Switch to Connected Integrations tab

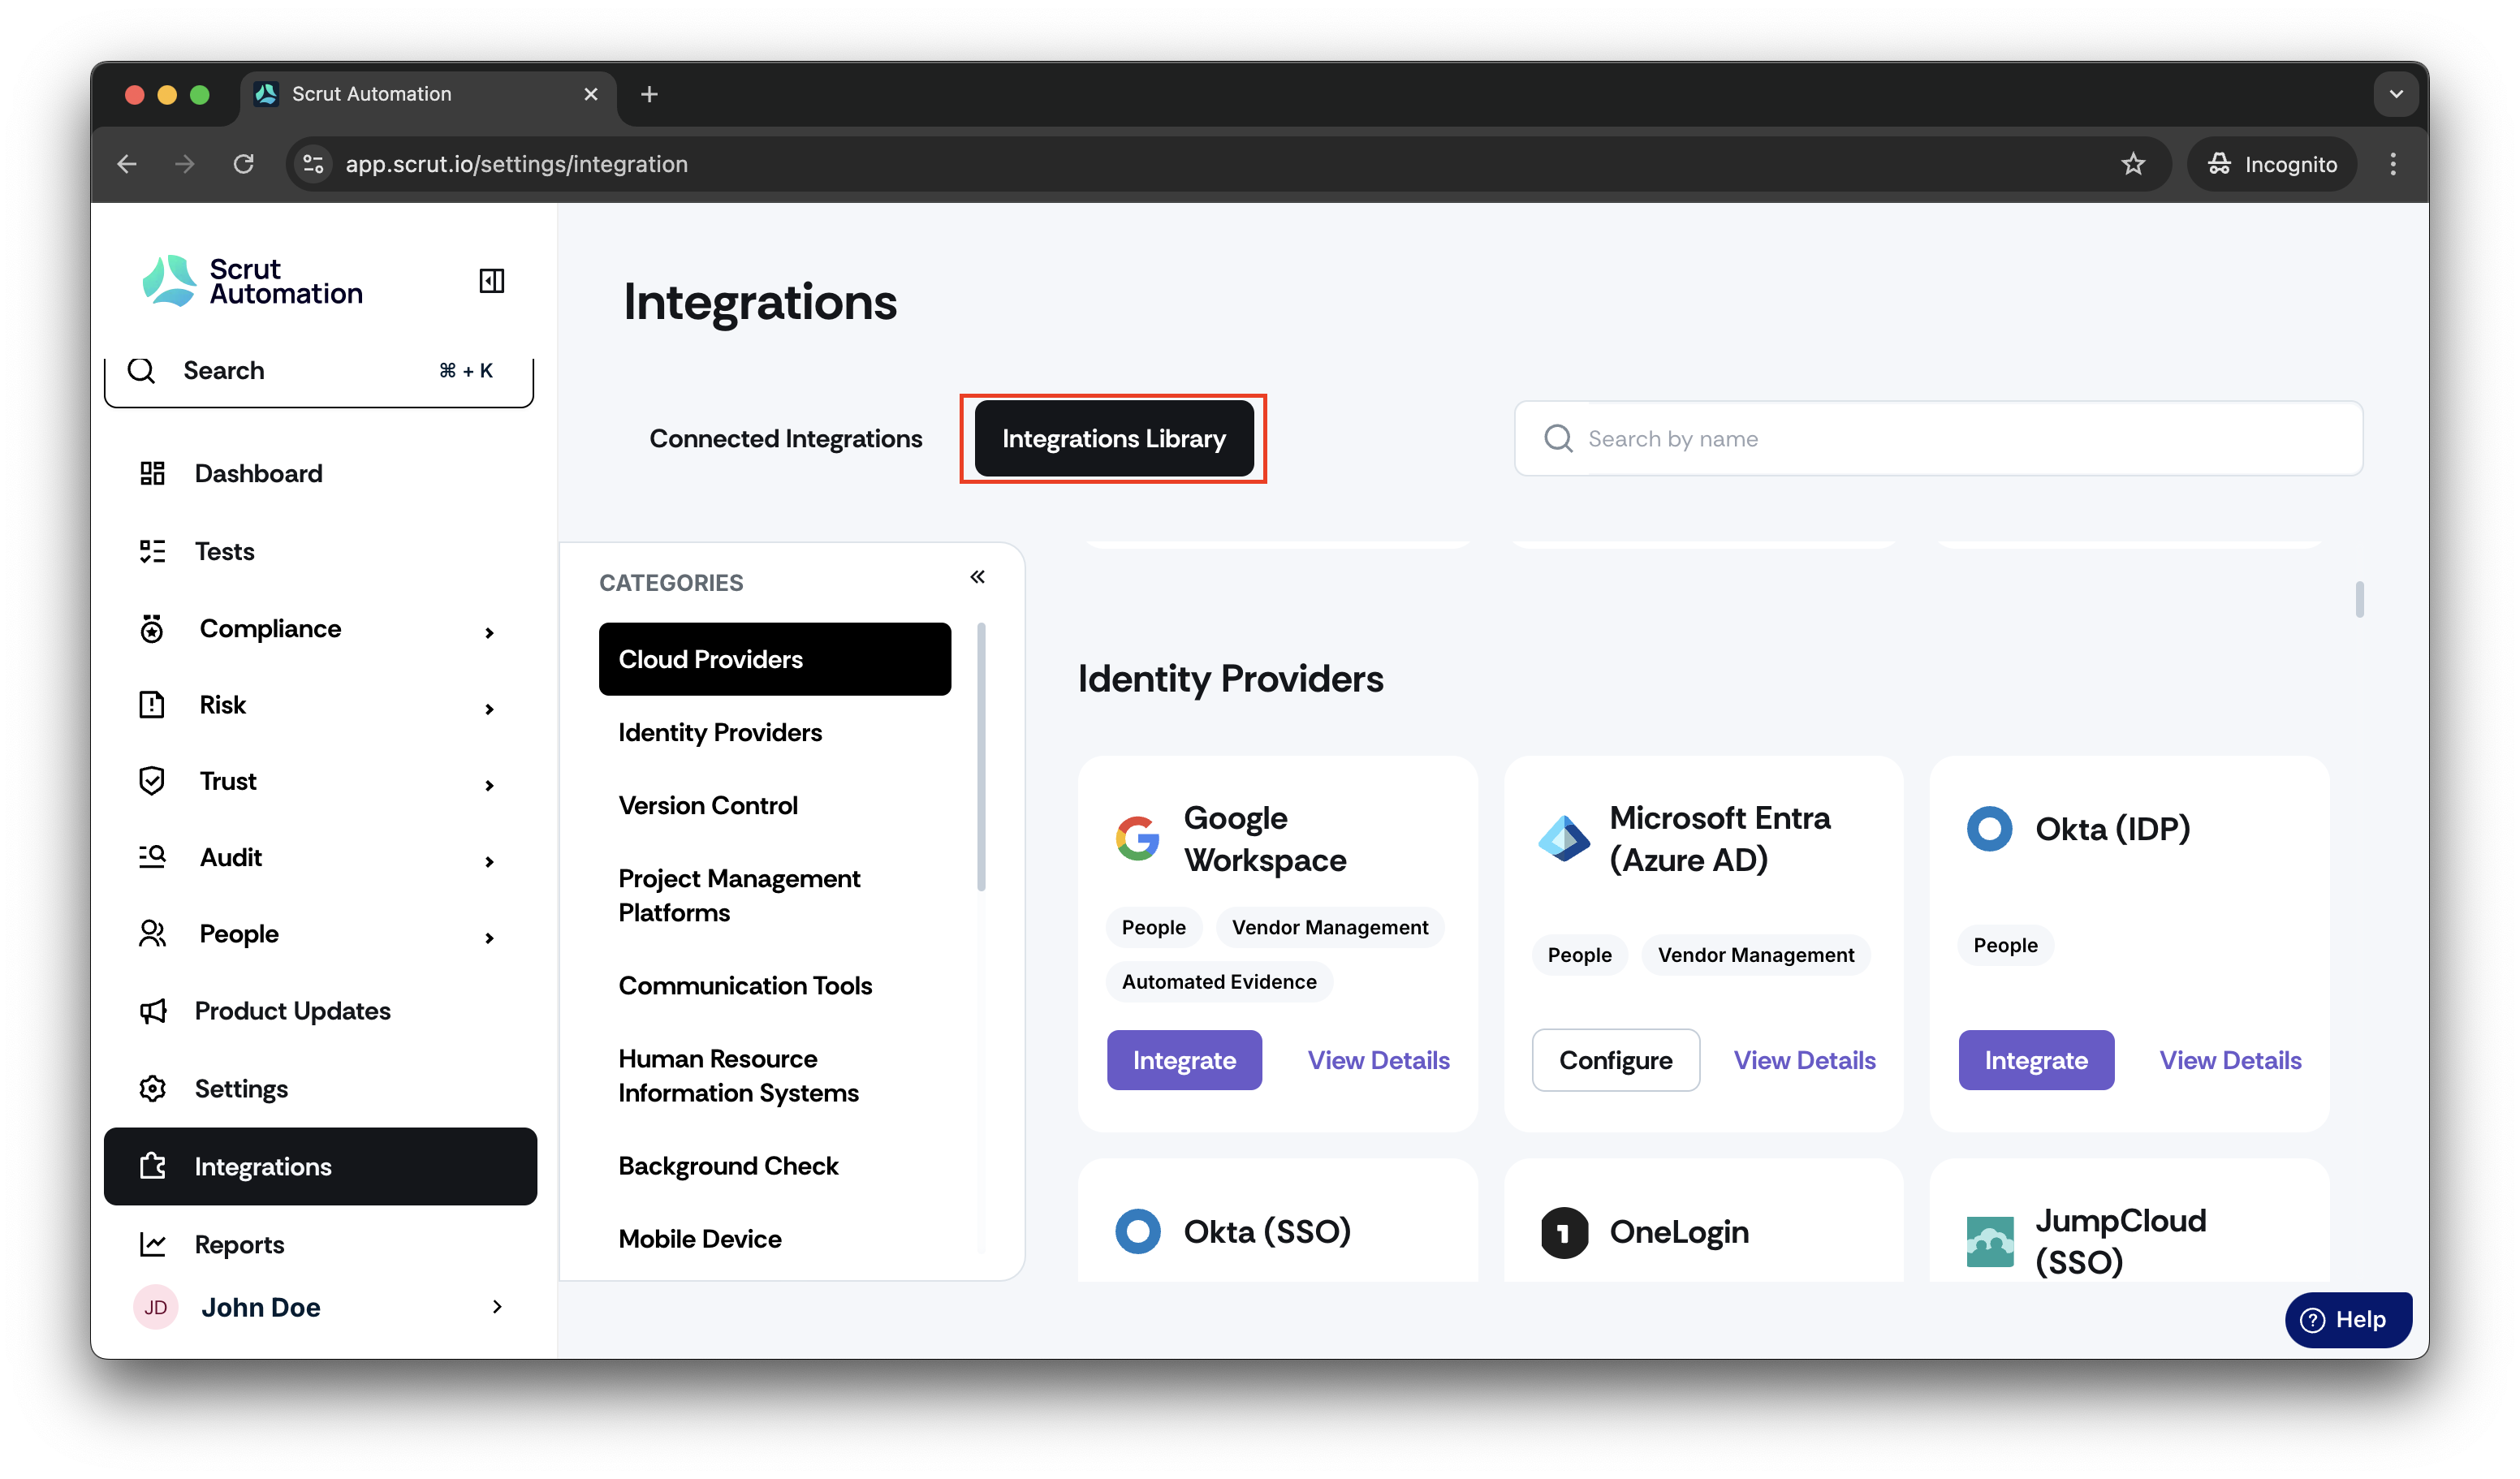pyautogui.click(x=786, y=439)
